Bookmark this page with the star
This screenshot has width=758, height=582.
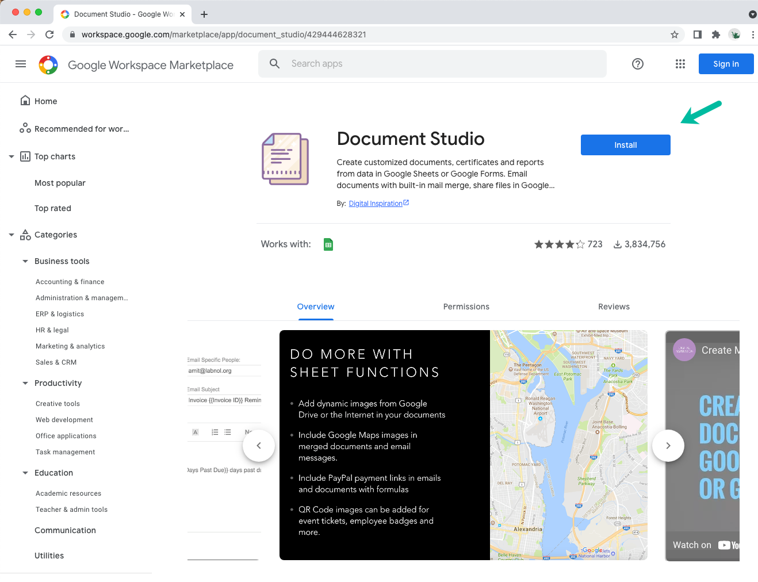(675, 35)
